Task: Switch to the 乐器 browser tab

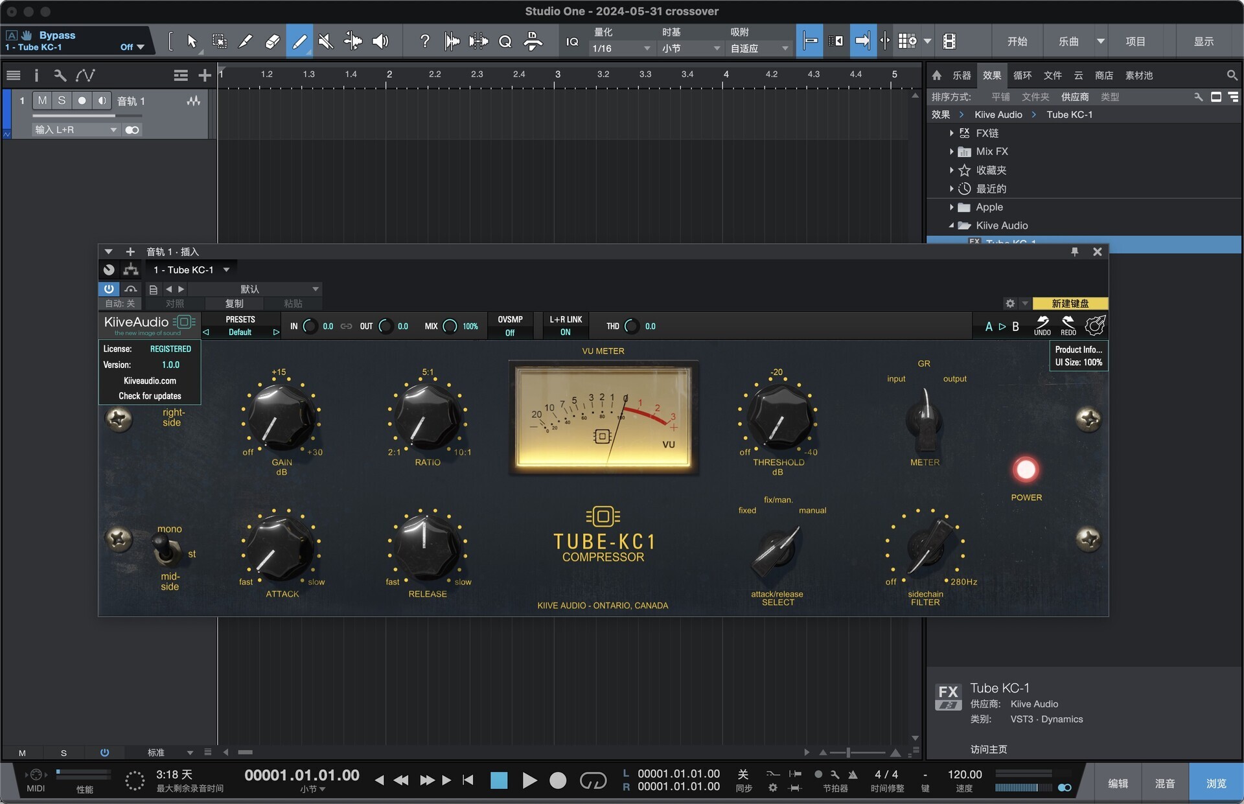Action: point(962,76)
